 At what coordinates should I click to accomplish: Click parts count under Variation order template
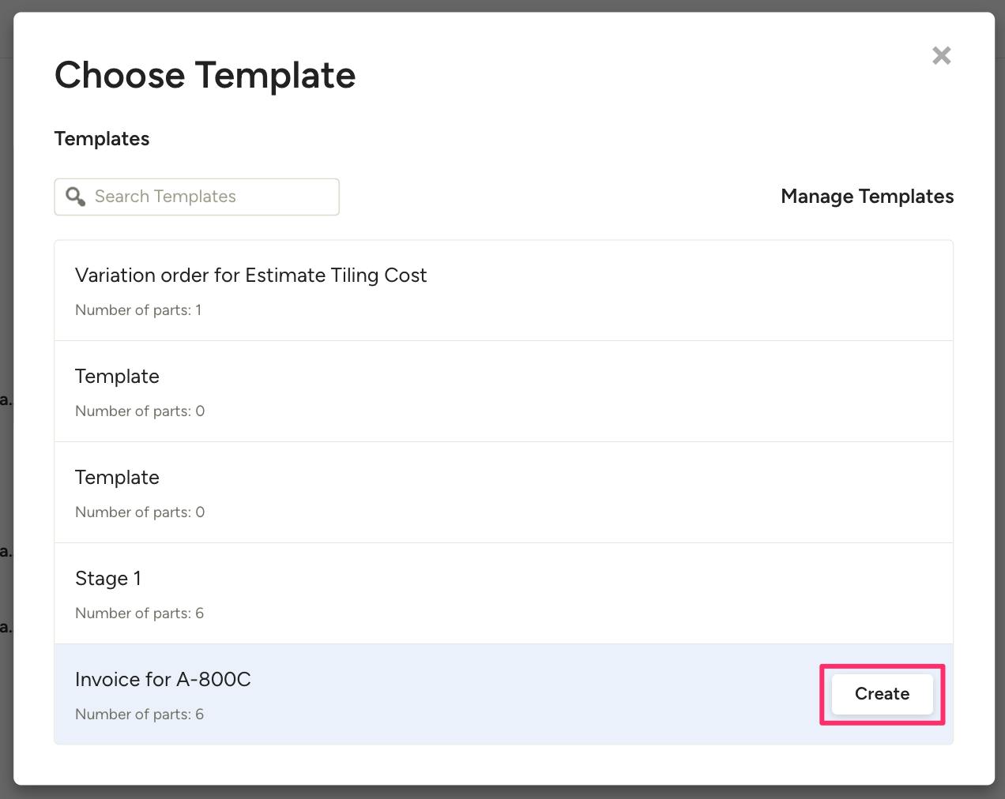(138, 310)
